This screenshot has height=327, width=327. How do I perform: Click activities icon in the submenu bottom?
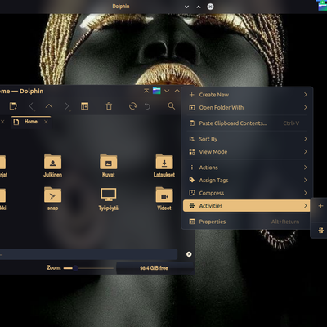tap(320, 231)
